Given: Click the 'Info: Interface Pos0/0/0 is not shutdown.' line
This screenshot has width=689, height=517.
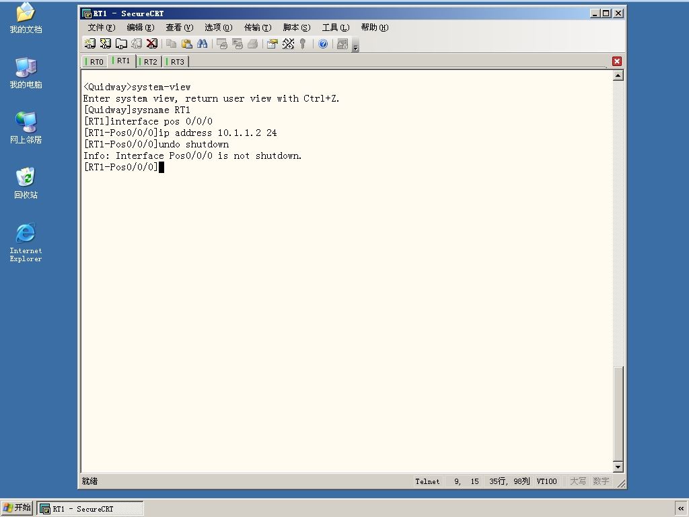Looking at the screenshot, I should [x=192, y=156].
